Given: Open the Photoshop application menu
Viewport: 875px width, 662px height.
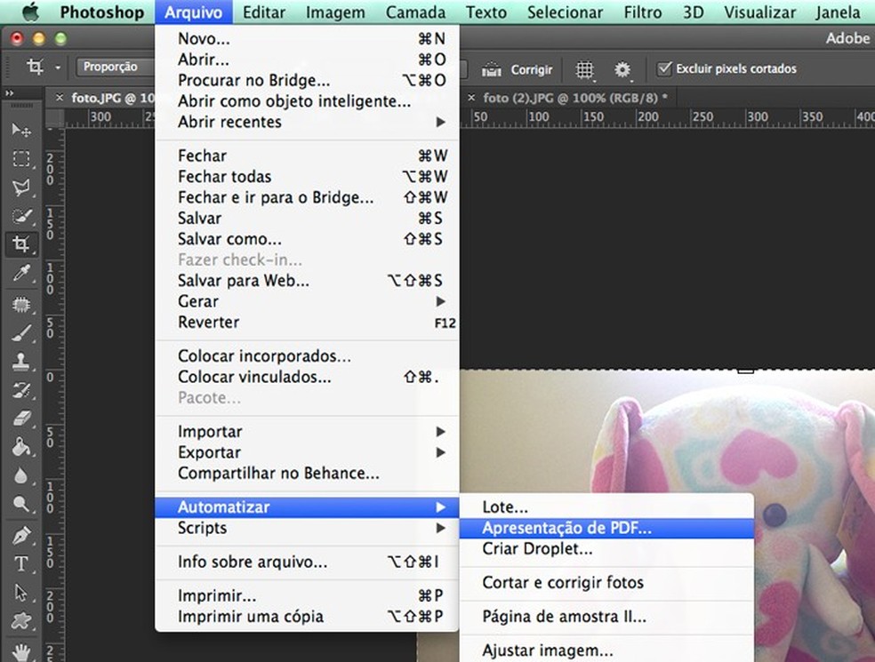Looking at the screenshot, I should tap(101, 12).
